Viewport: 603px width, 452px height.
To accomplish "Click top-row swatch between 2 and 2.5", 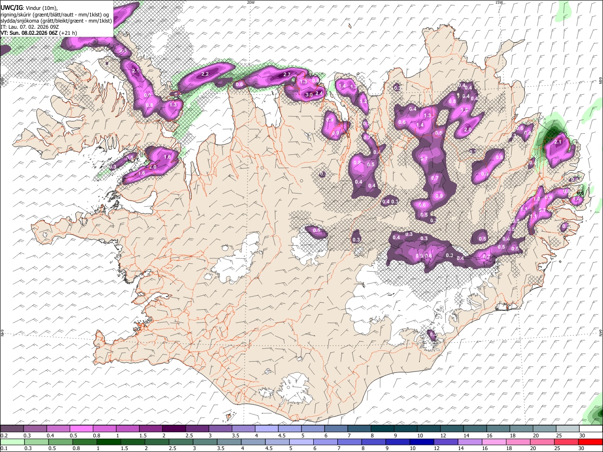I will (174, 429).
